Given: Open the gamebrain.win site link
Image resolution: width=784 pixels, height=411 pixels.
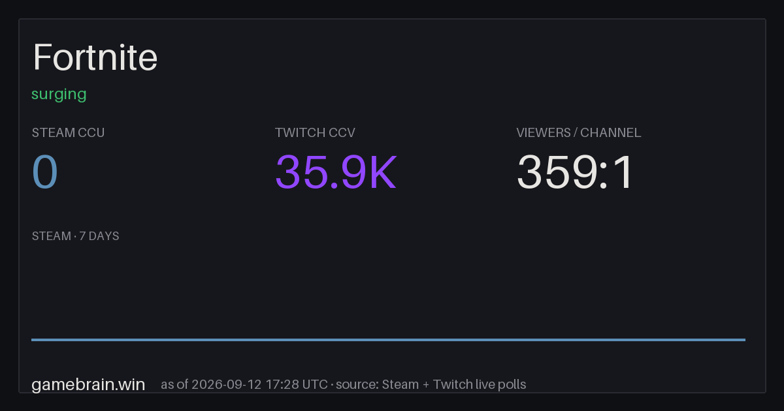Looking at the screenshot, I should coord(88,384).
